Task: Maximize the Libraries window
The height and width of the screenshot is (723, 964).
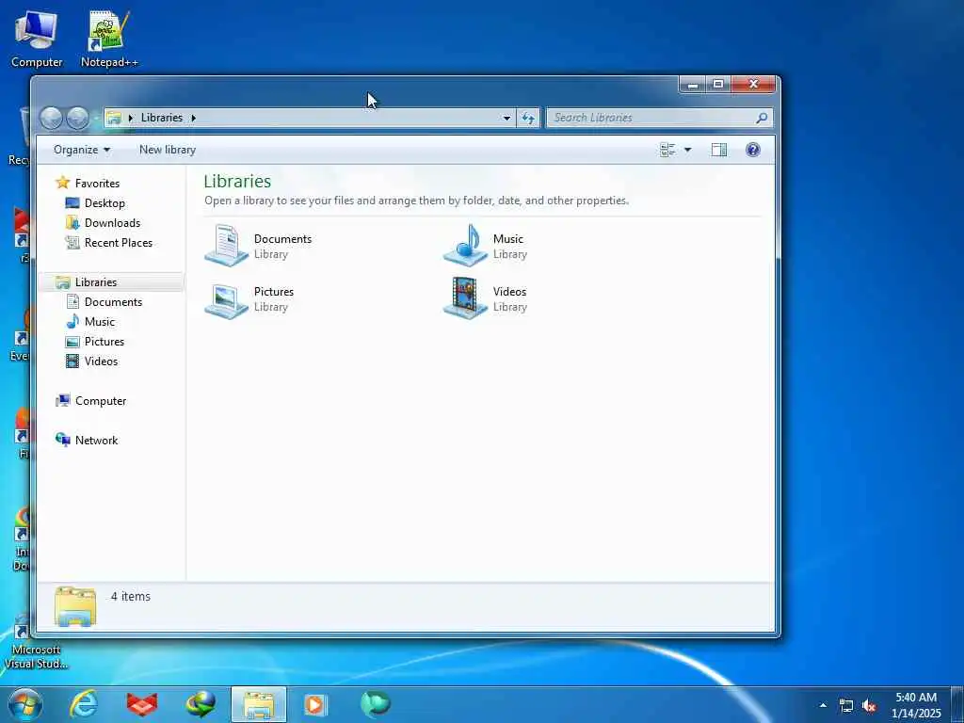Action: pos(718,84)
